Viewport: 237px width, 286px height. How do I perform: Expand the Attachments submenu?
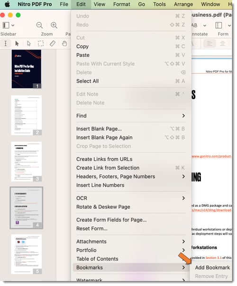(x=130, y=241)
